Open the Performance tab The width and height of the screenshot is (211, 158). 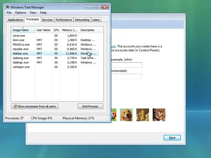(x=64, y=20)
